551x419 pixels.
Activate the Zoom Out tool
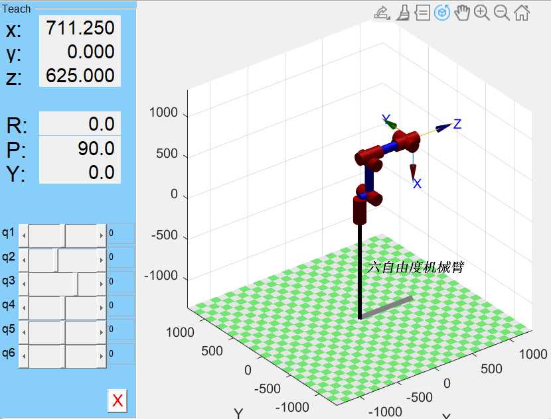(x=501, y=12)
